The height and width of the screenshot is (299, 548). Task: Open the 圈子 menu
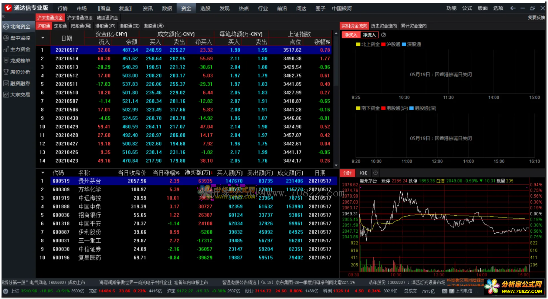point(320,8)
